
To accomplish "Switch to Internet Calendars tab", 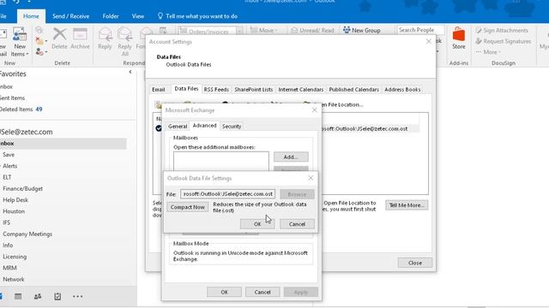I will pyautogui.click(x=301, y=89).
